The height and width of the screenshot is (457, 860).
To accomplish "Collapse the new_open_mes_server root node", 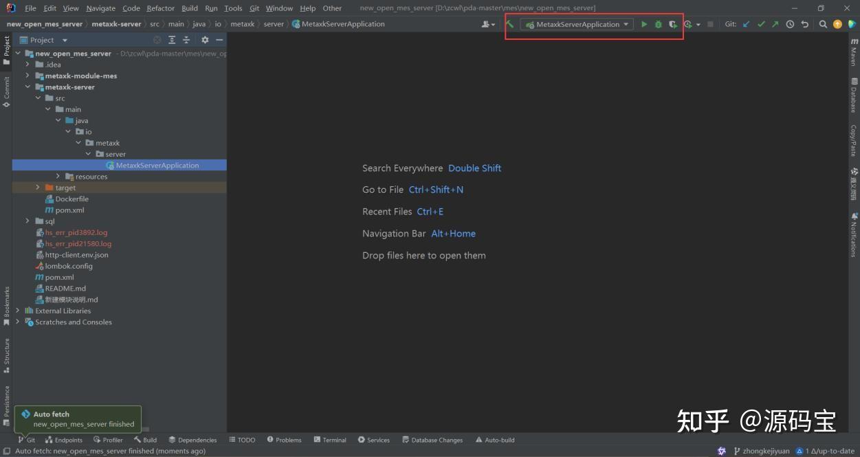I will click(x=19, y=54).
